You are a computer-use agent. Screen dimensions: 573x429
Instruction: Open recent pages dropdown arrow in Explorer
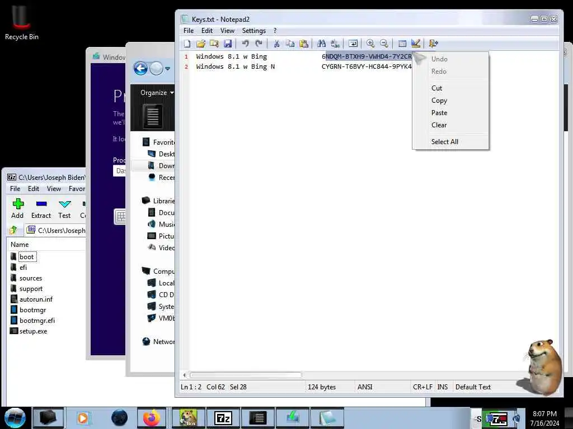coord(168,69)
